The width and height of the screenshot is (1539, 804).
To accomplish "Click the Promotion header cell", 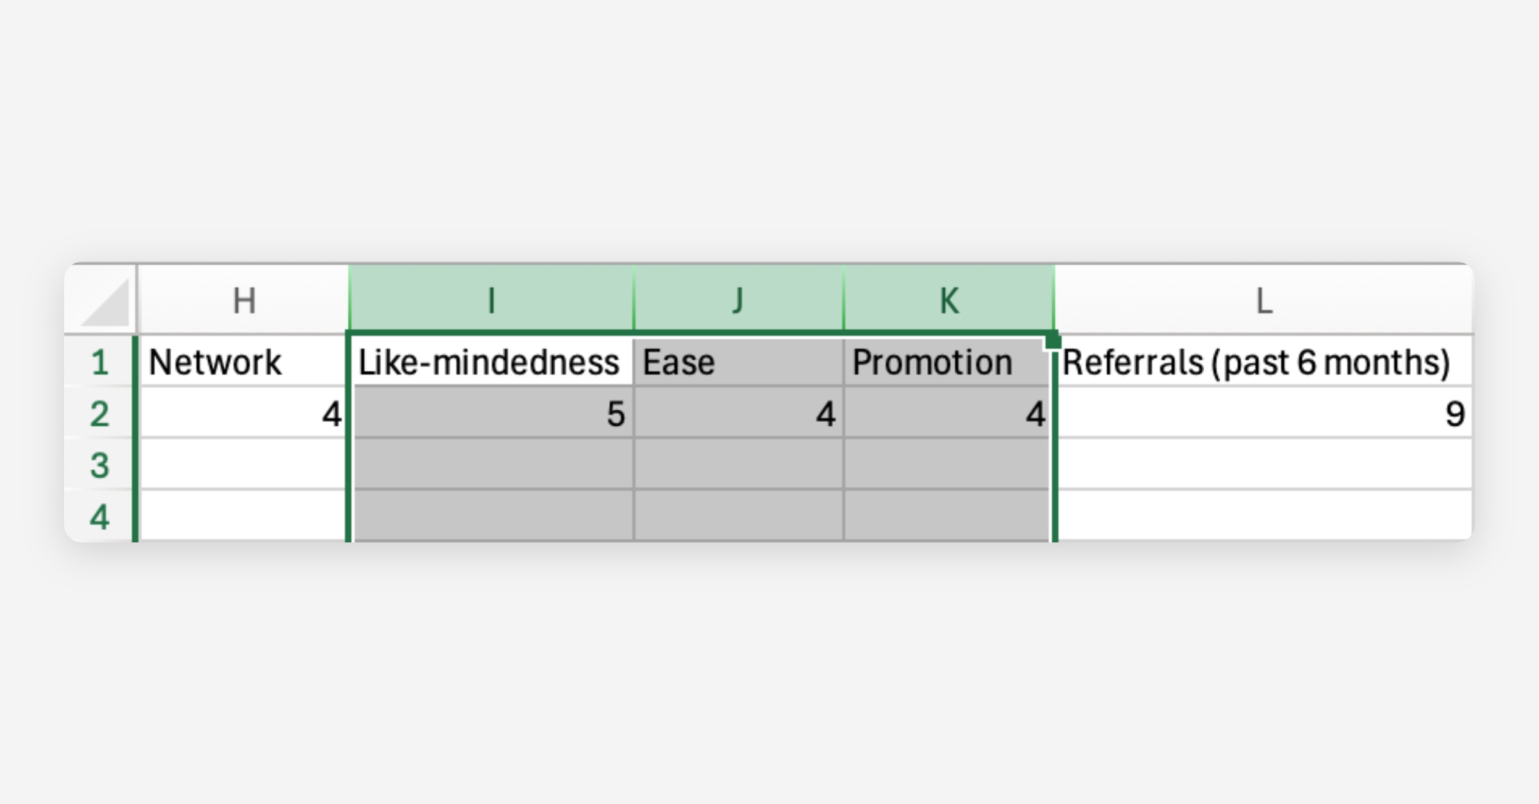I will (x=946, y=362).
